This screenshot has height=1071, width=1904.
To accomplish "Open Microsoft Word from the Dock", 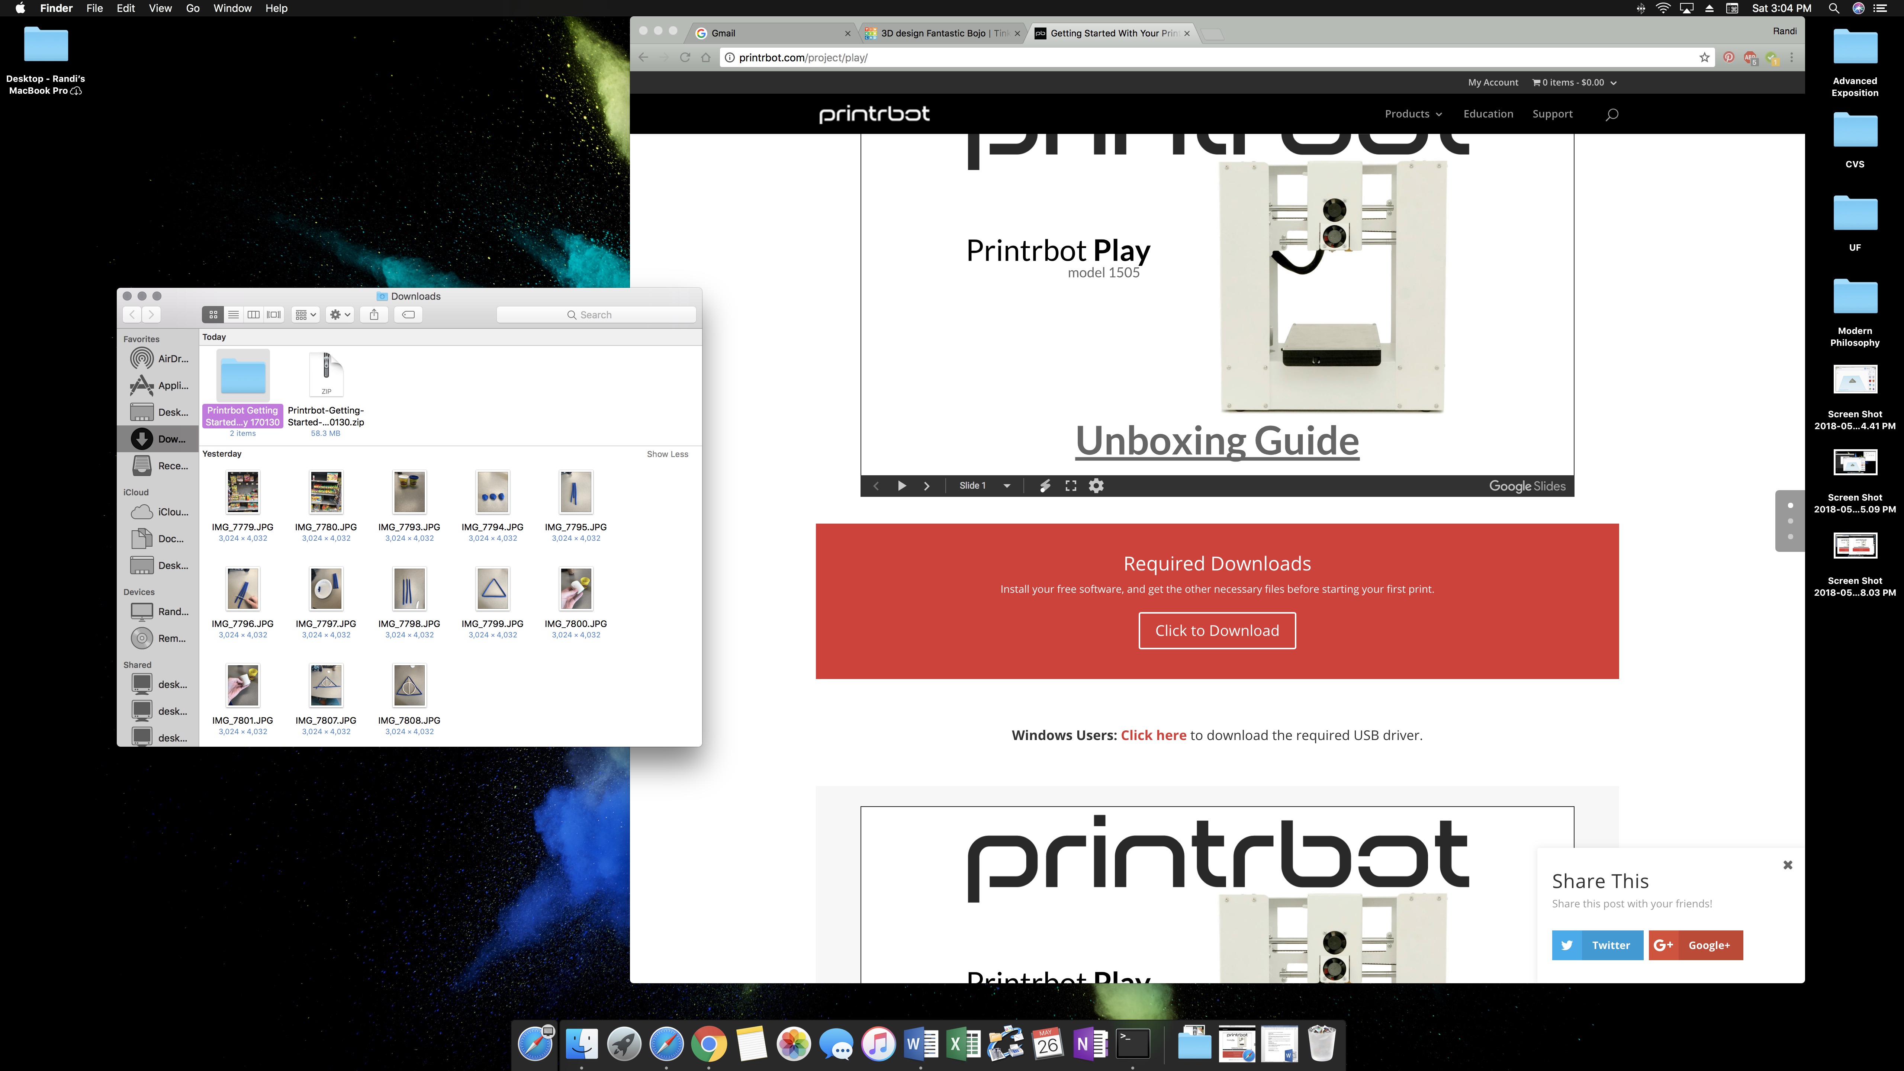I will 921,1044.
